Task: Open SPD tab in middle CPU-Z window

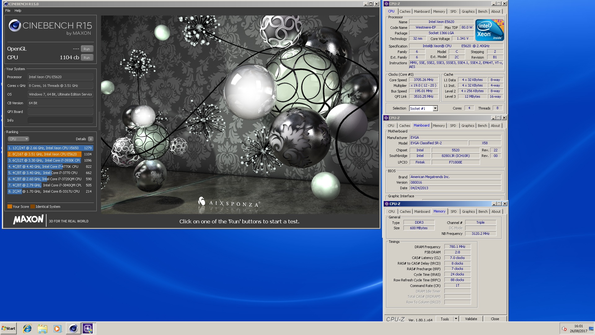Action: click(x=453, y=126)
